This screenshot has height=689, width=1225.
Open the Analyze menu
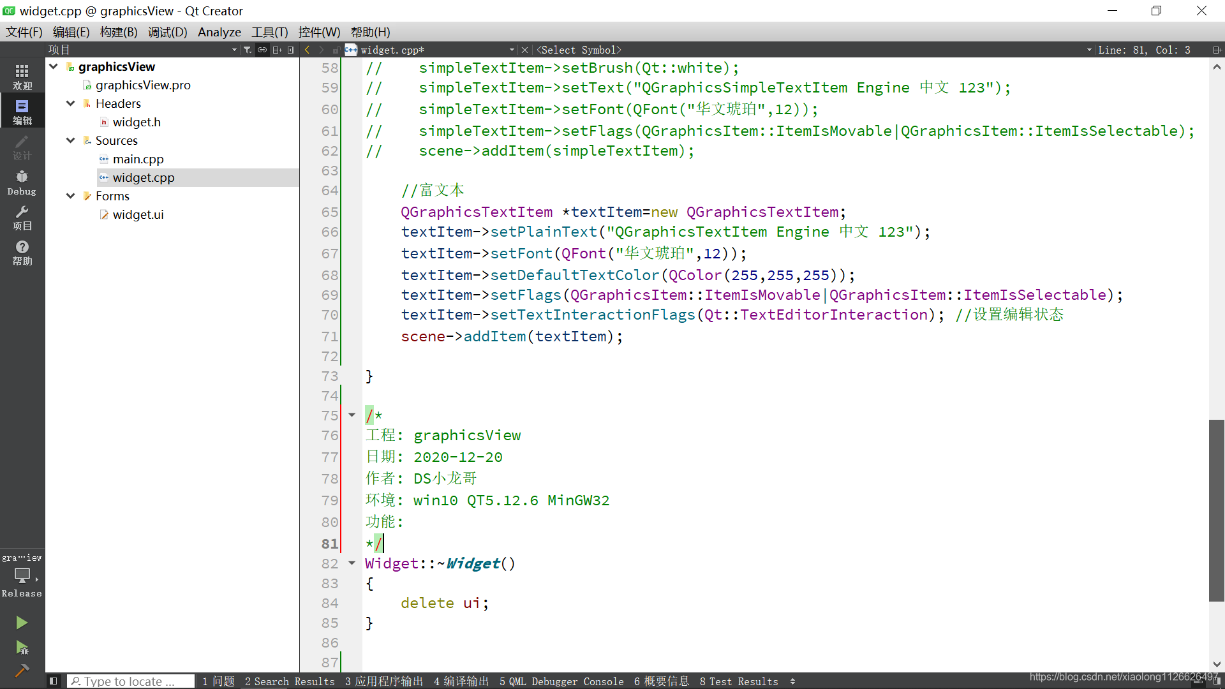tap(219, 32)
